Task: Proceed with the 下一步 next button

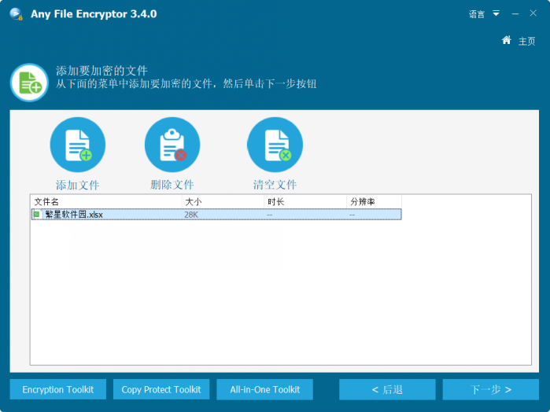Action: (491, 389)
